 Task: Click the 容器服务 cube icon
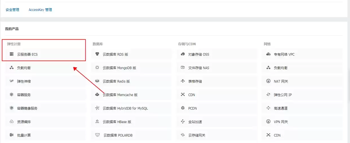[12, 95]
